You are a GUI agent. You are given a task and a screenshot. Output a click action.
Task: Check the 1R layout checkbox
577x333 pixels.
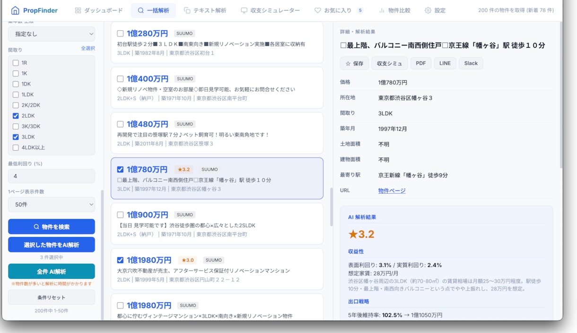[16, 63]
